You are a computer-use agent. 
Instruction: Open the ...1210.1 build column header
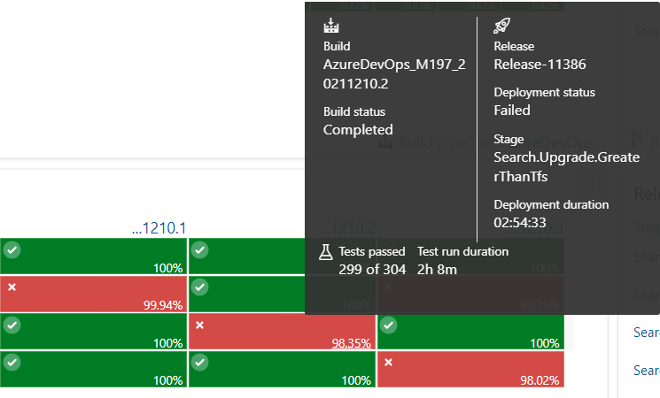point(159,228)
